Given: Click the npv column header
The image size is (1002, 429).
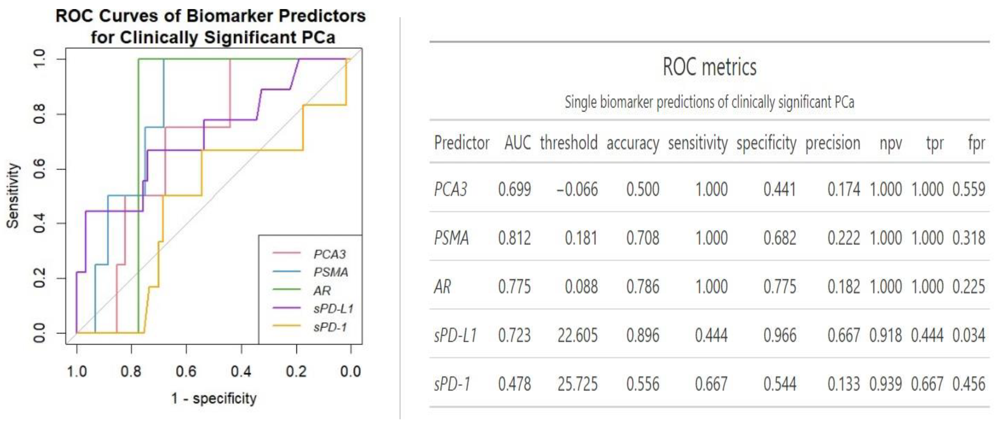Looking at the screenshot, I should coord(890,143).
